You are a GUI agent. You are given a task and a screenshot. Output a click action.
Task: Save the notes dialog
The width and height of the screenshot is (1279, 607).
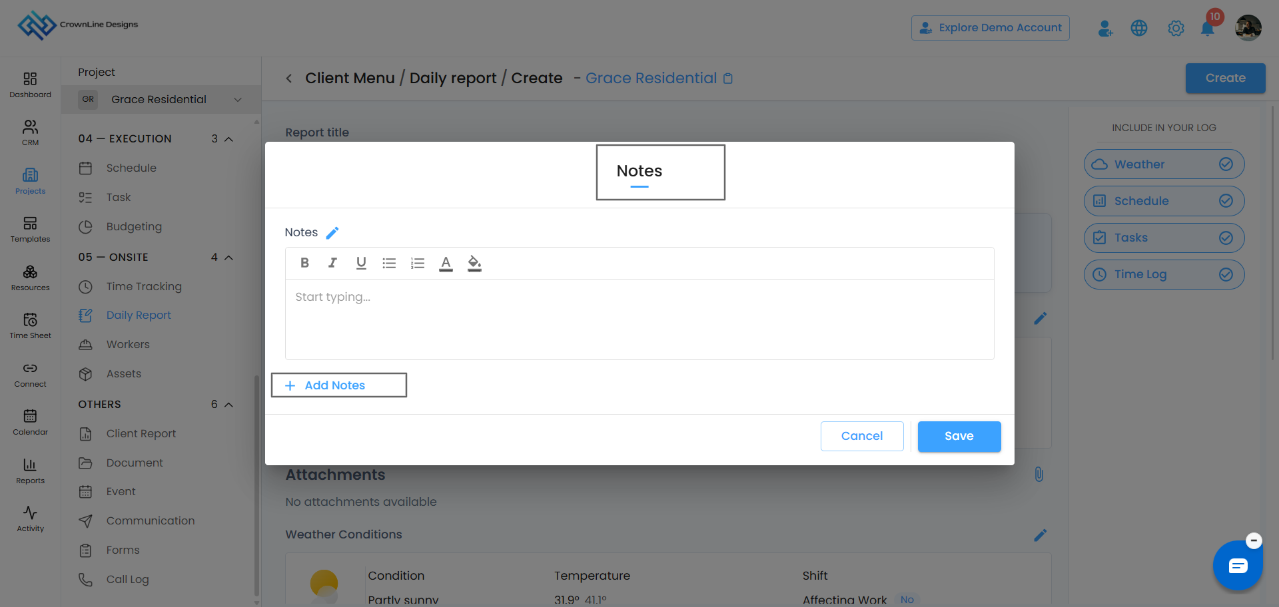[959, 436]
